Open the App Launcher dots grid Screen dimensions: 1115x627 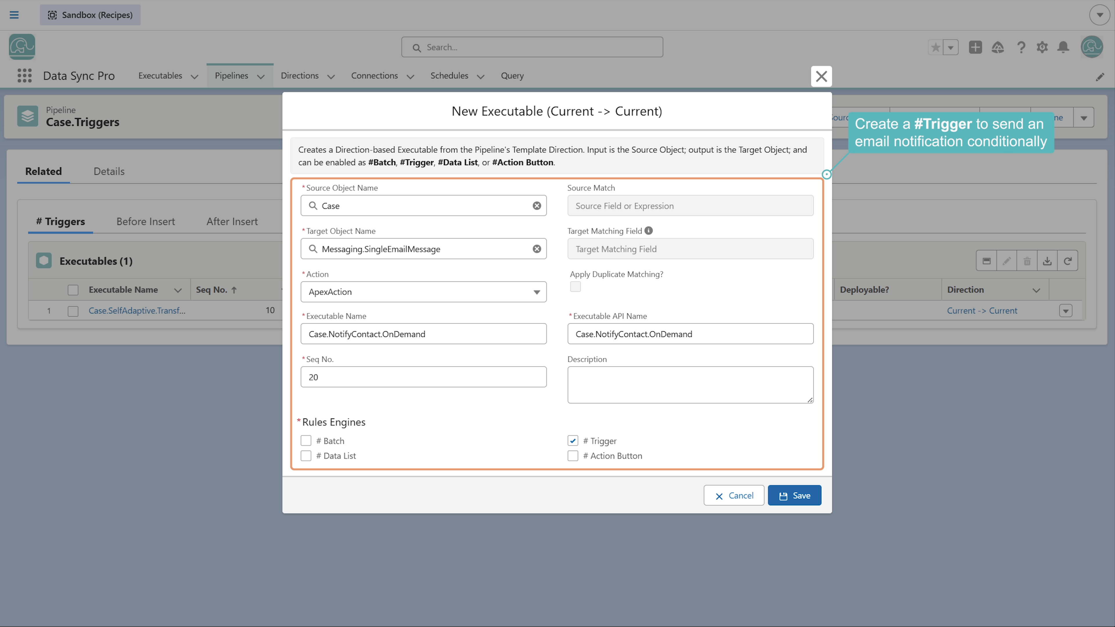[24, 75]
